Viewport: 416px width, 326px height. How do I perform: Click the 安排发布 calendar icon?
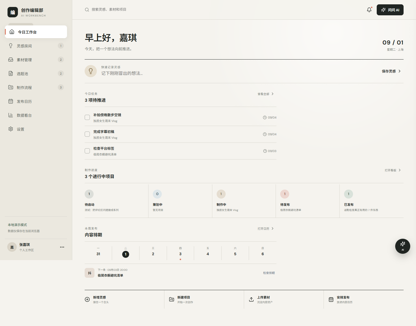point(331,299)
